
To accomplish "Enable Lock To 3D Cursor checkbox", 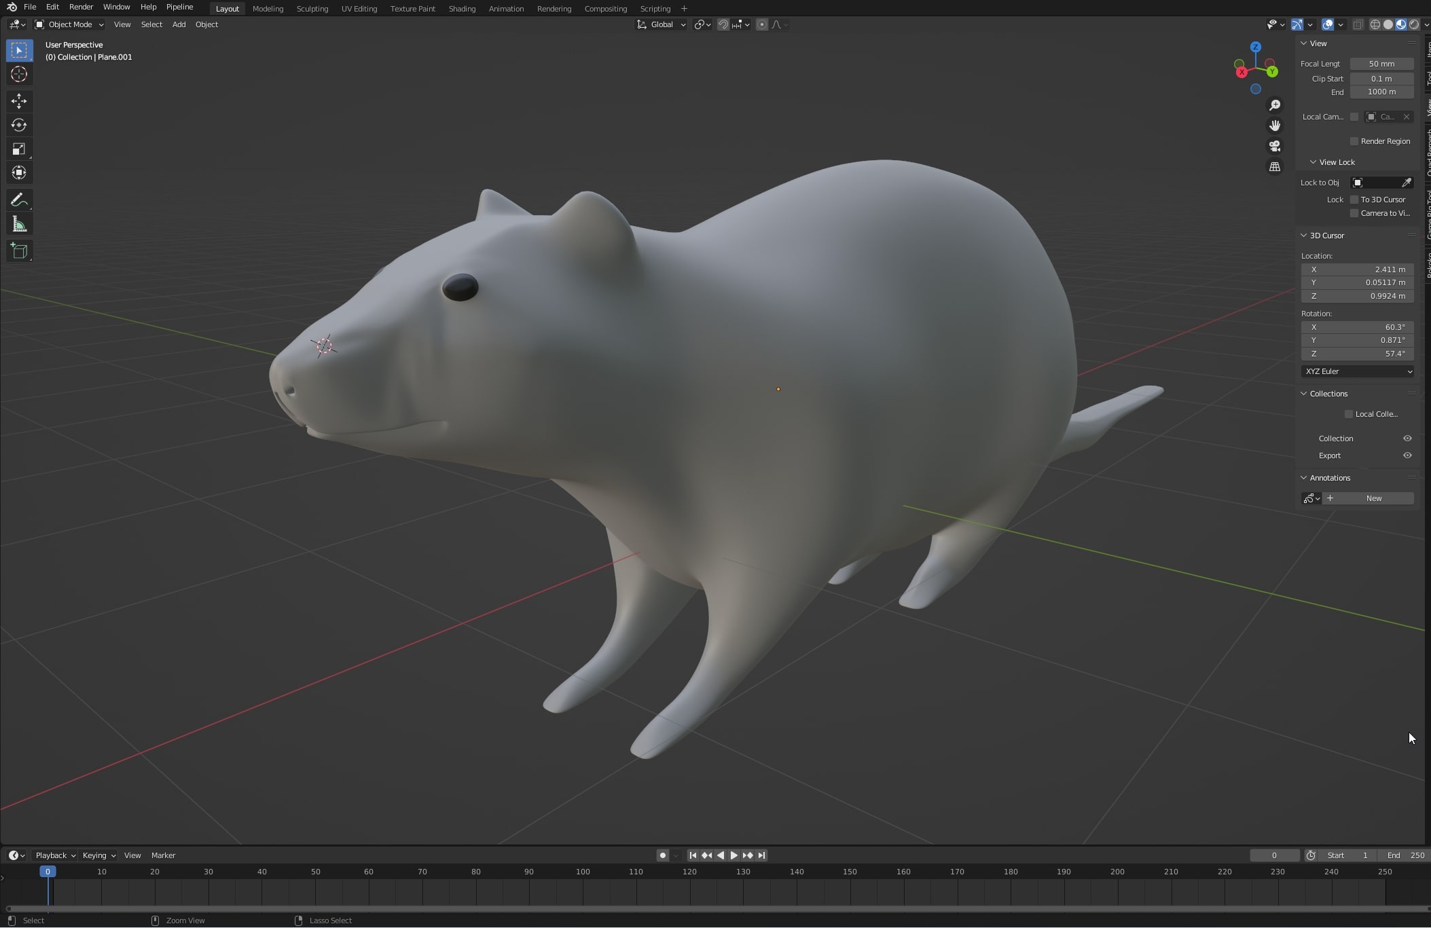I will click(1354, 200).
